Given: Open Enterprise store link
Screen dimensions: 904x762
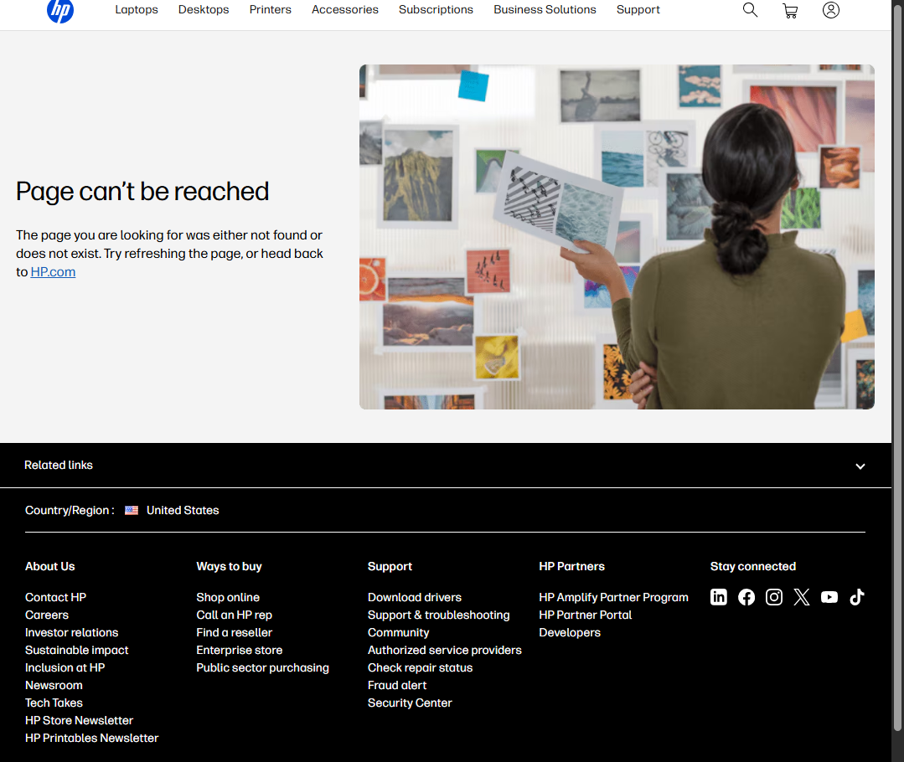Looking at the screenshot, I should click(240, 650).
